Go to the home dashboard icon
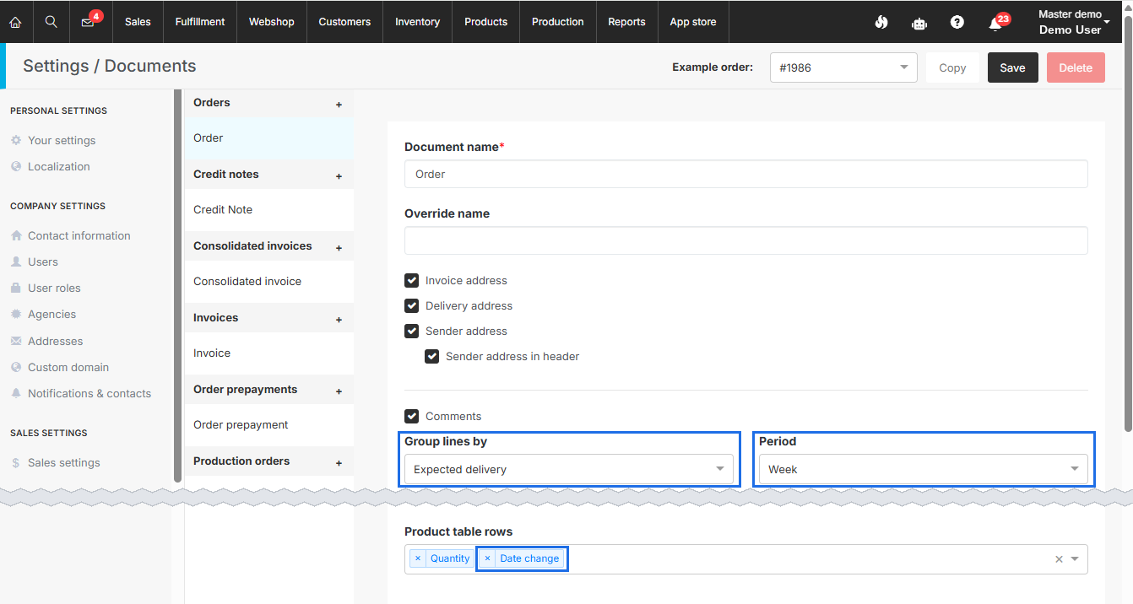The image size is (1133, 604). click(15, 22)
